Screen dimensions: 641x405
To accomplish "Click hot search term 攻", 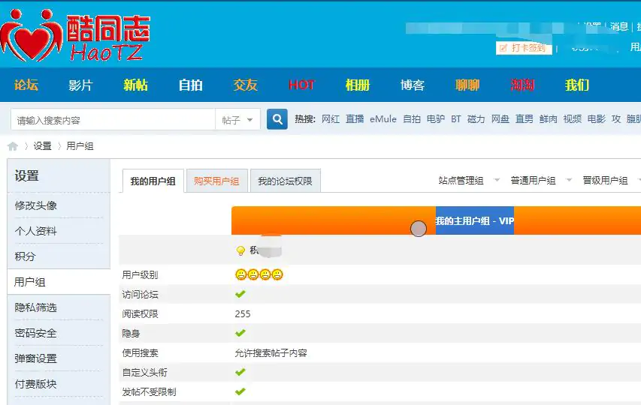I will click(x=616, y=119).
